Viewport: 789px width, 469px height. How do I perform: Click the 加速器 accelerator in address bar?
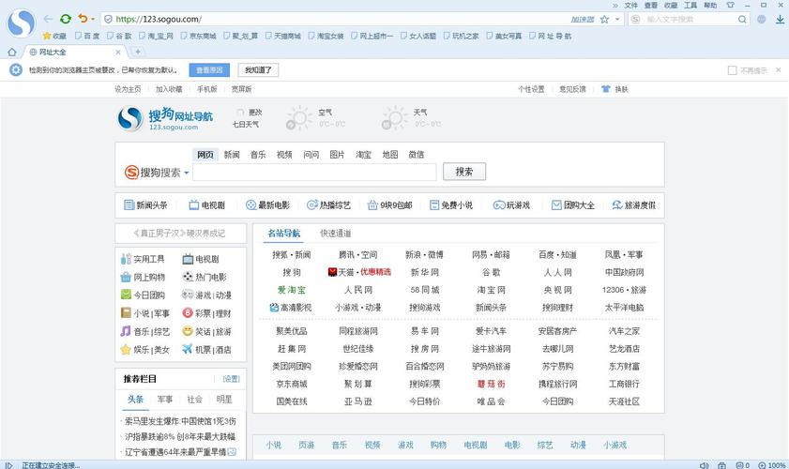click(583, 19)
